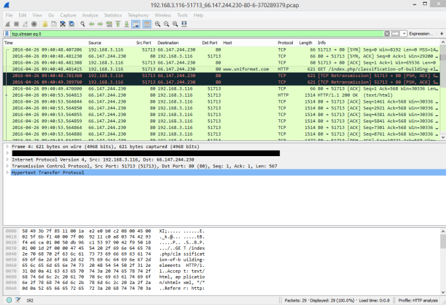Image resolution: width=446 pixels, height=305 pixels.
Task: Reset text to normal size
Action: [x=175, y=24]
